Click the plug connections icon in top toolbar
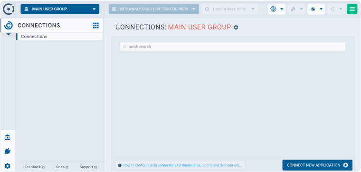 tap(293, 9)
